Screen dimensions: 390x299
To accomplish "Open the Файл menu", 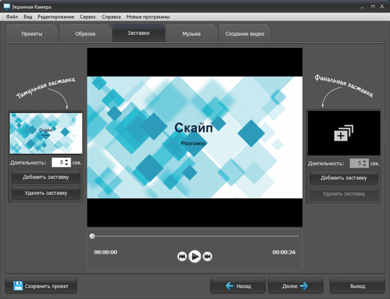I will pos(12,17).
